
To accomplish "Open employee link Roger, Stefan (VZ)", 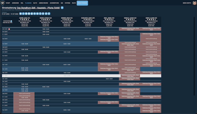I will tap(46, 18).
